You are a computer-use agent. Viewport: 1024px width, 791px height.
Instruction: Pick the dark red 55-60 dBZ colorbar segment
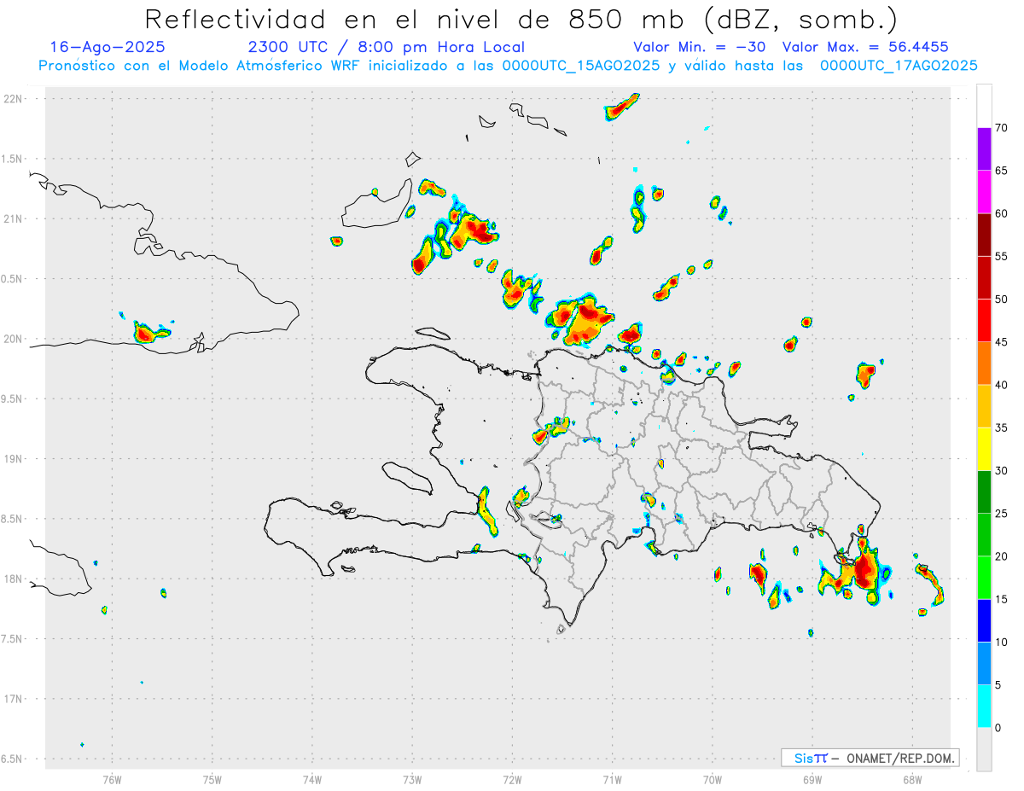coord(984,235)
